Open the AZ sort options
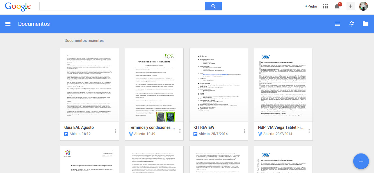The image size is (374, 173). click(352, 24)
